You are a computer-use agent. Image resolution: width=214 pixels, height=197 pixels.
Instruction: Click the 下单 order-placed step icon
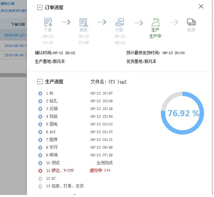point(48,22)
